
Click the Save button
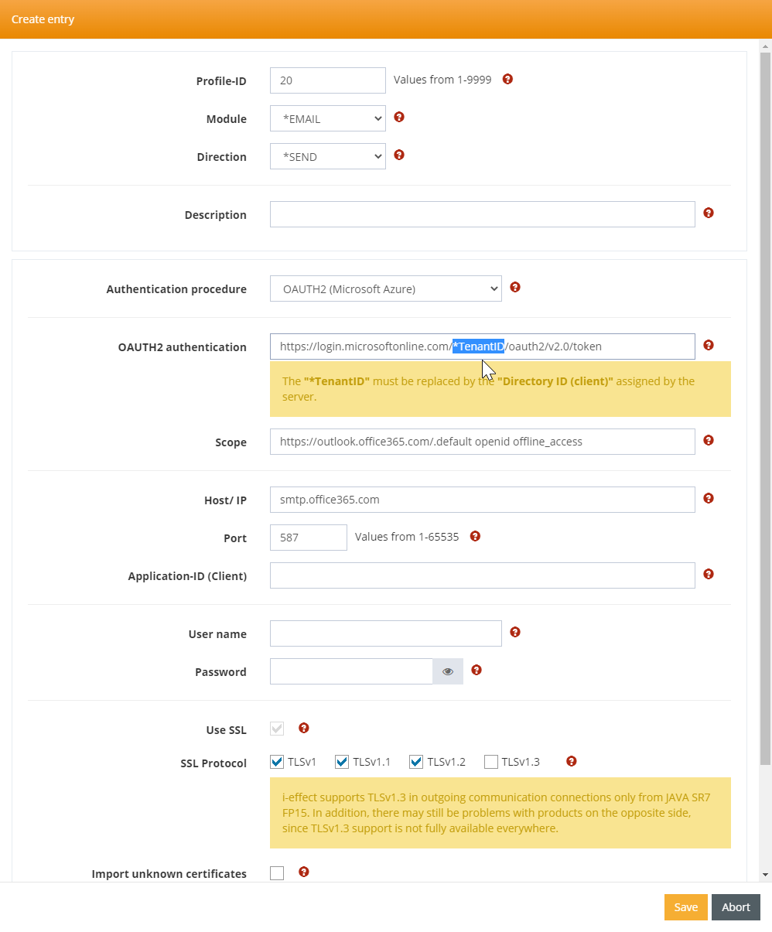click(x=685, y=907)
